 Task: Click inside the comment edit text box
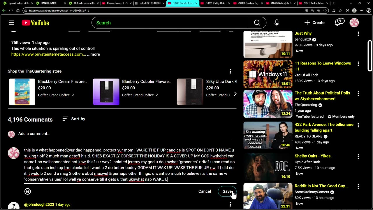130,165
